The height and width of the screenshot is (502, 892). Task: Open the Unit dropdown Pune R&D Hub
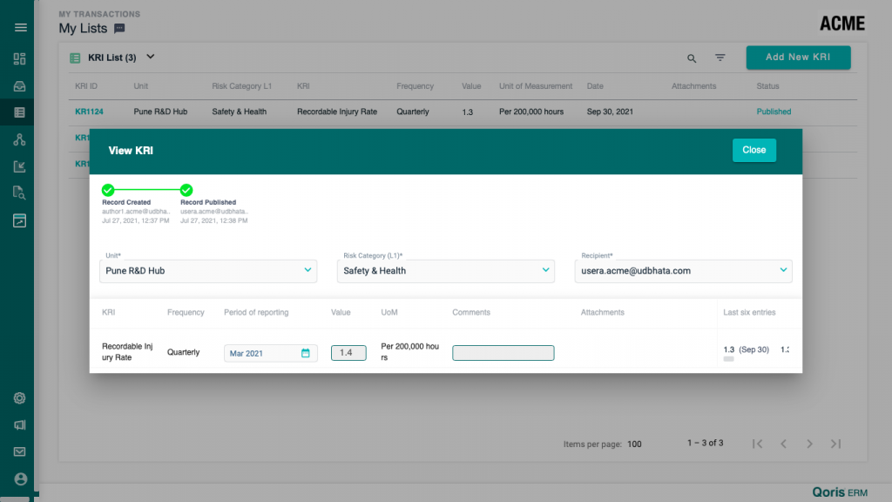(x=208, y=271)
